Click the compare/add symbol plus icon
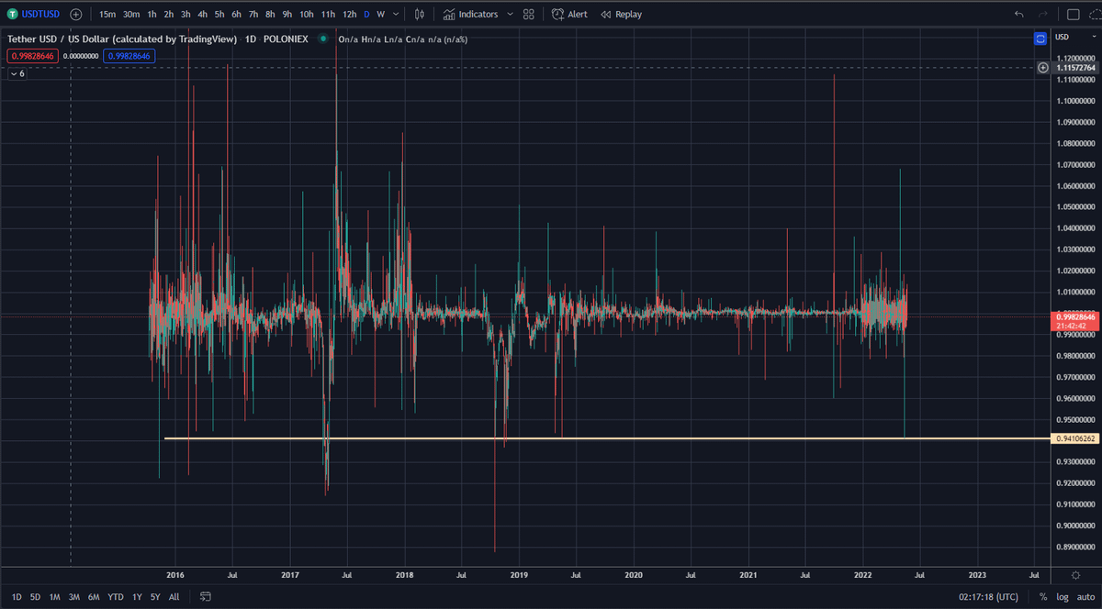This screenshot has width=1102, height=609. click(75, 15)
